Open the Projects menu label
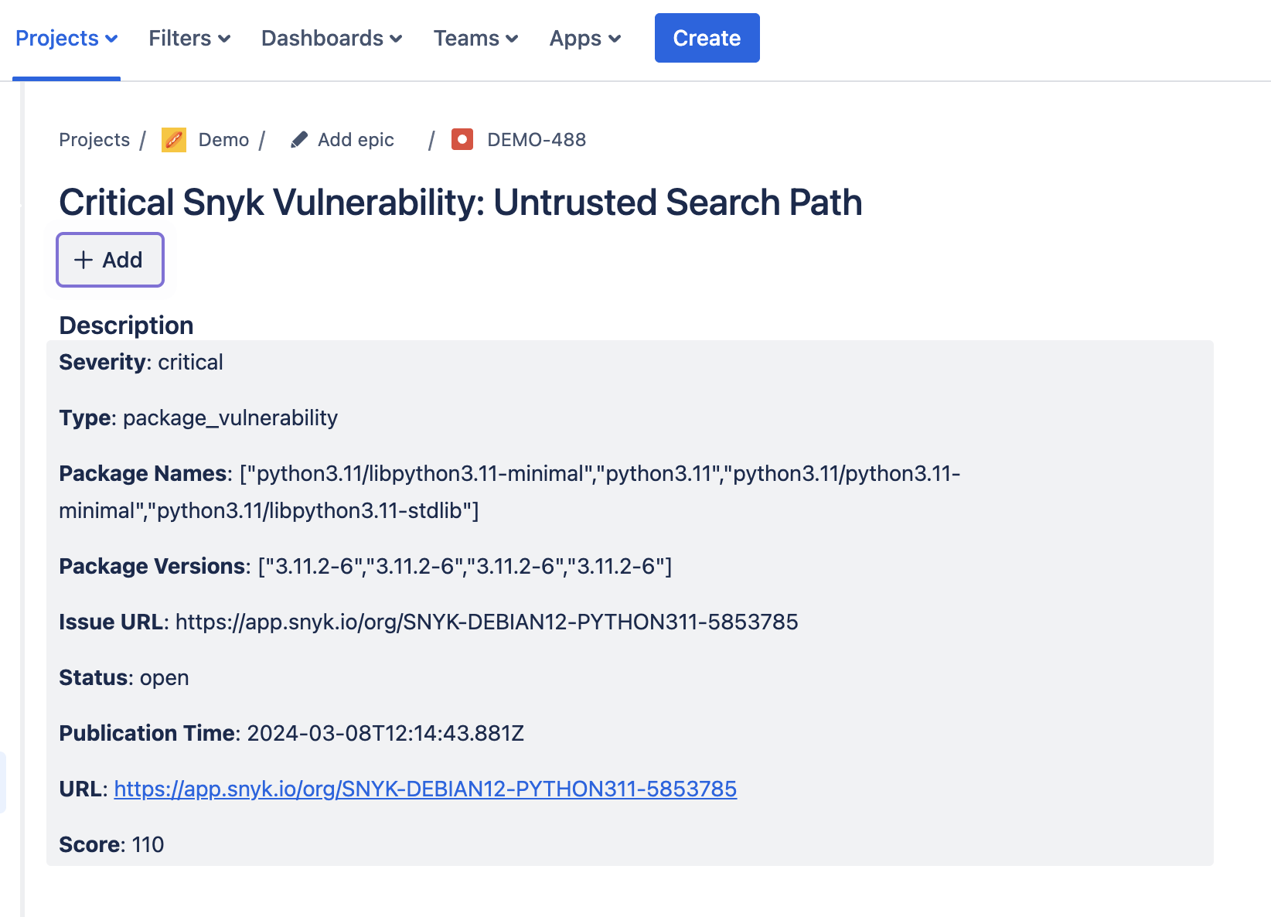Image resolution: width=1271 pixels, height=917 pixels. 57,39
